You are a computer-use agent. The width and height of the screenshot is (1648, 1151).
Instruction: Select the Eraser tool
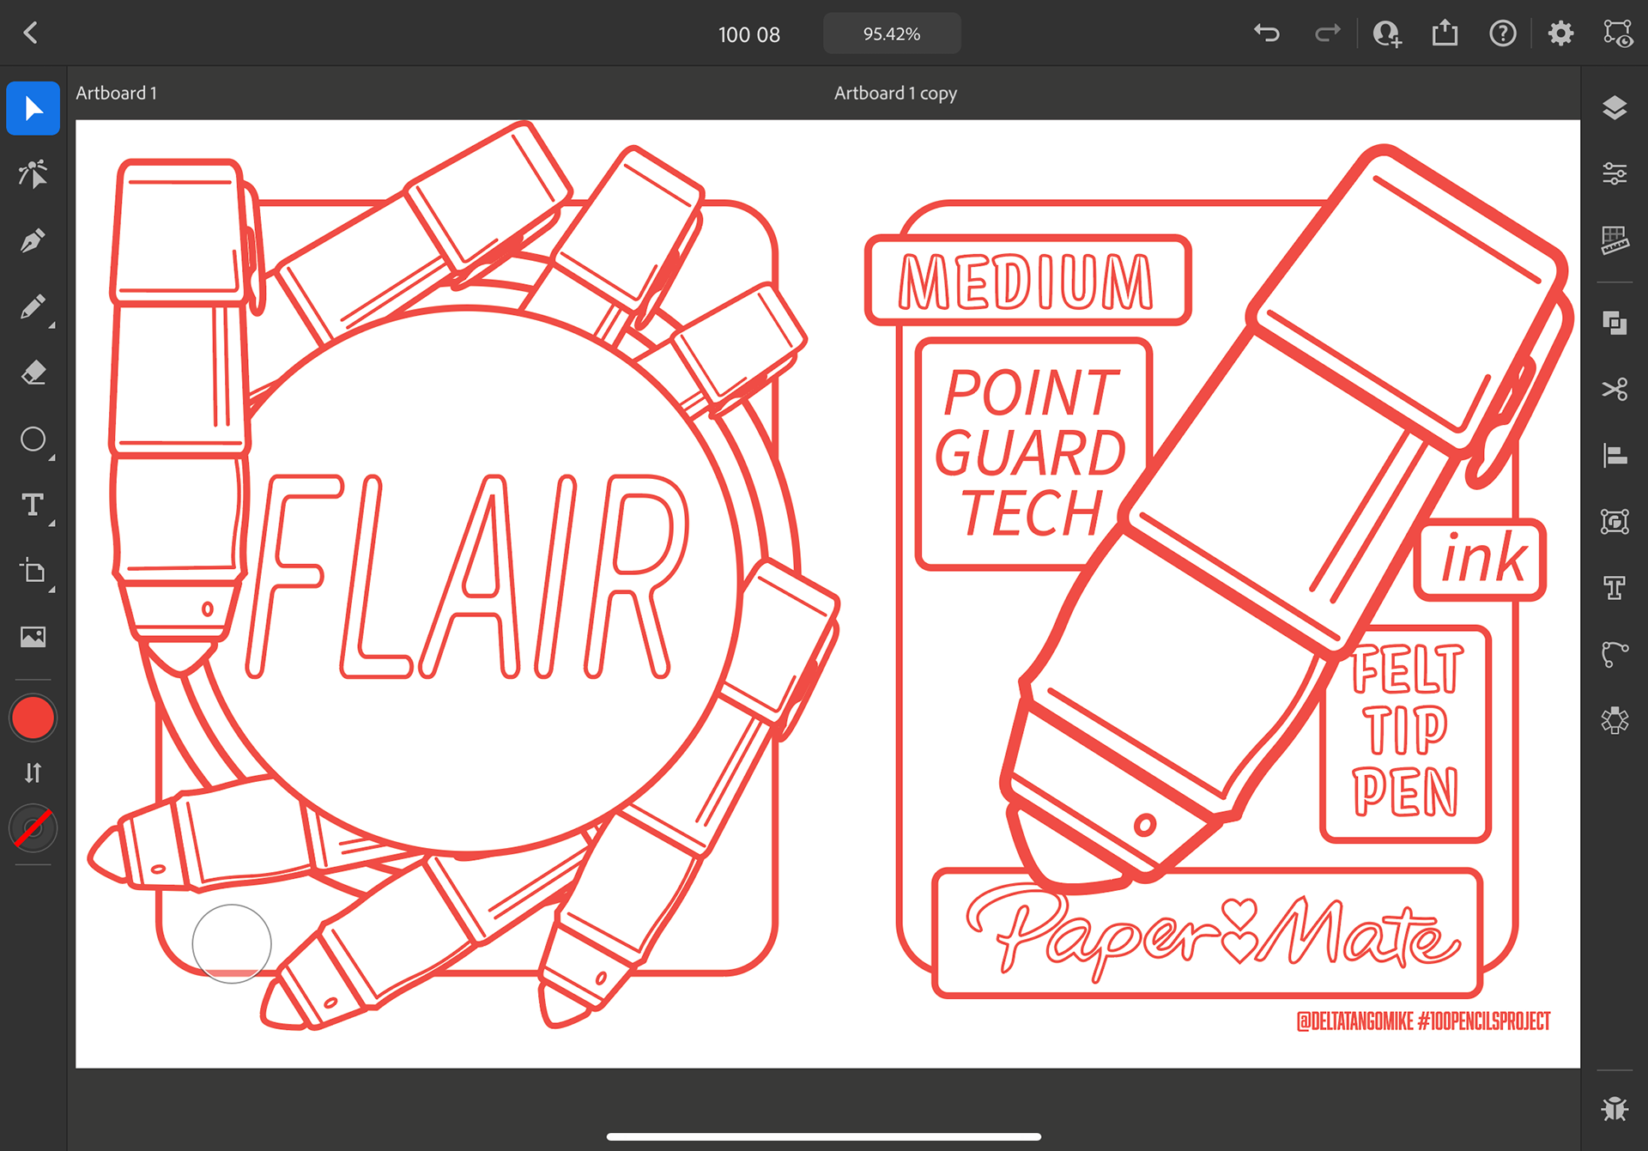[33, 373]
